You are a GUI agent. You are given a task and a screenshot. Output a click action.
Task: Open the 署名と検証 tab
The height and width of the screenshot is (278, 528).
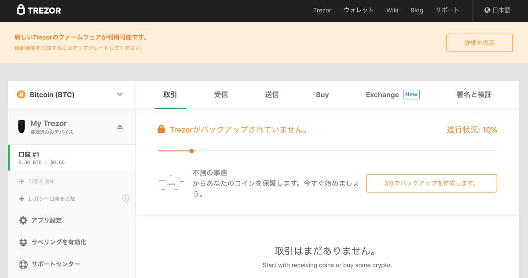[474, 95]
